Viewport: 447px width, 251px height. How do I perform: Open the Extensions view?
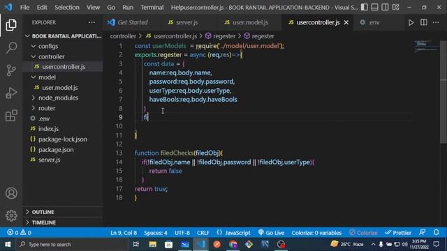click(x=11, y=116)
